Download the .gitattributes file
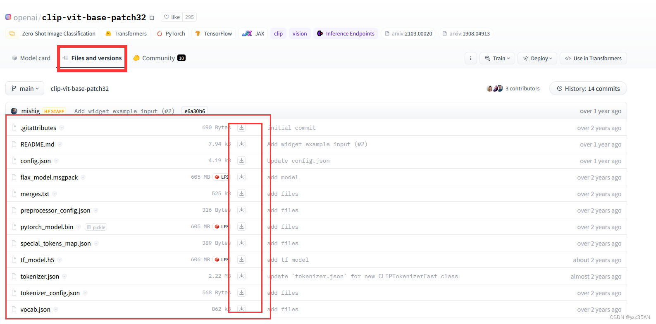The image size is (656, 324). 241,128
